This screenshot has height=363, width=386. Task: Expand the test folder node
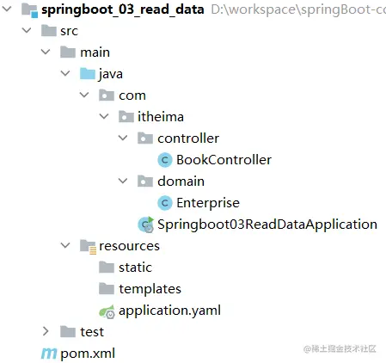46,331
